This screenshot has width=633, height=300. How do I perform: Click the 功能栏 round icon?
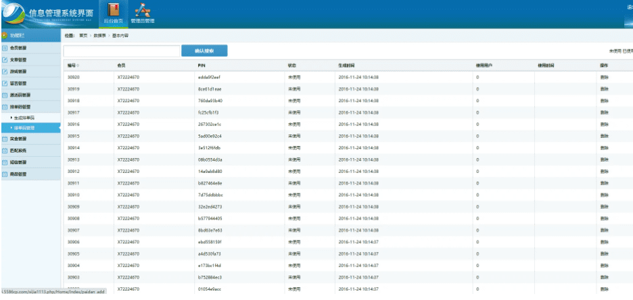[5, 36]
